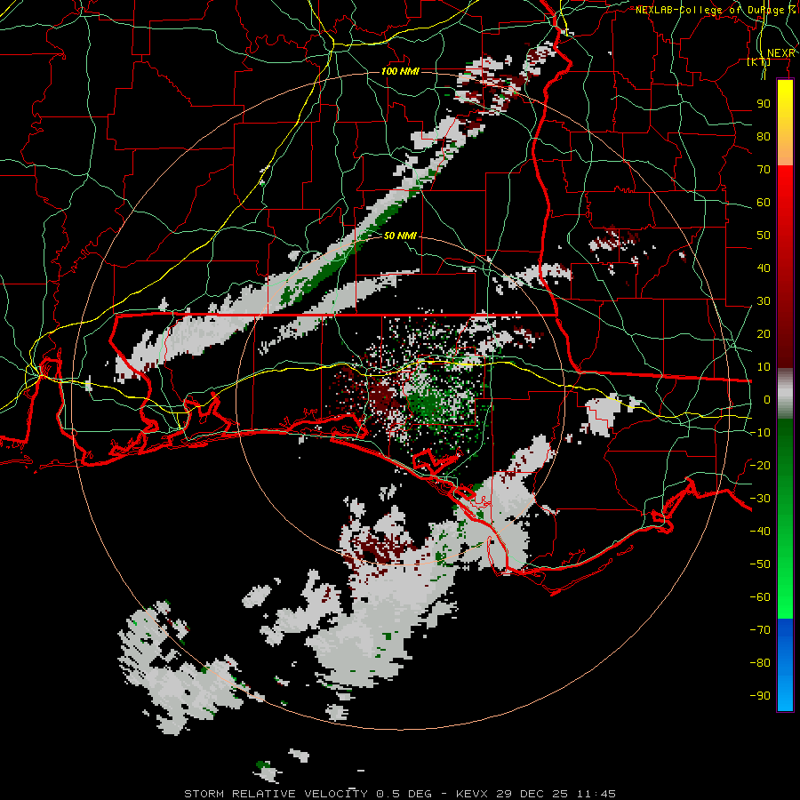Click the positive 30 value on velocity scale
Viewport: 800px width, 800px height.
pos(764,301)
